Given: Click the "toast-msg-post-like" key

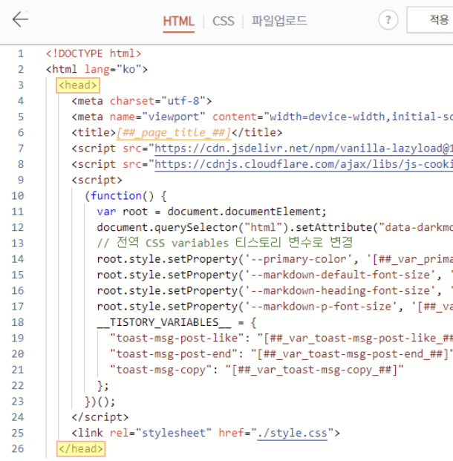Looking at the screenshot, I should tap(177, 339).
